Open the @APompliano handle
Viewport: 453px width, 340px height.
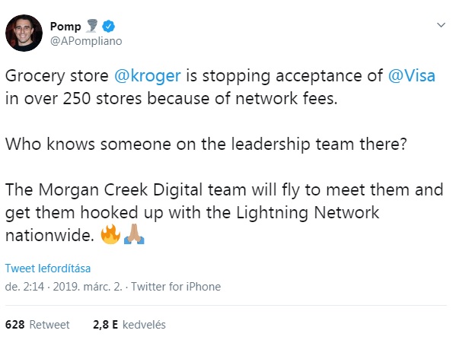(x=86, y=41)
